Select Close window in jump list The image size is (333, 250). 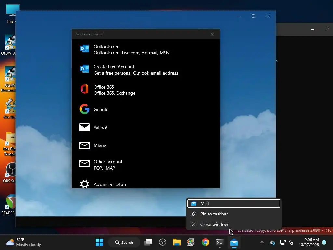234,224
